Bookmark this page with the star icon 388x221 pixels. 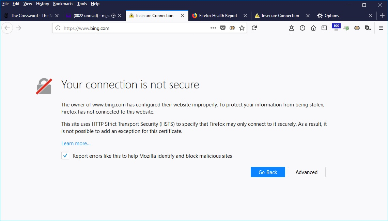pos(242,28)
